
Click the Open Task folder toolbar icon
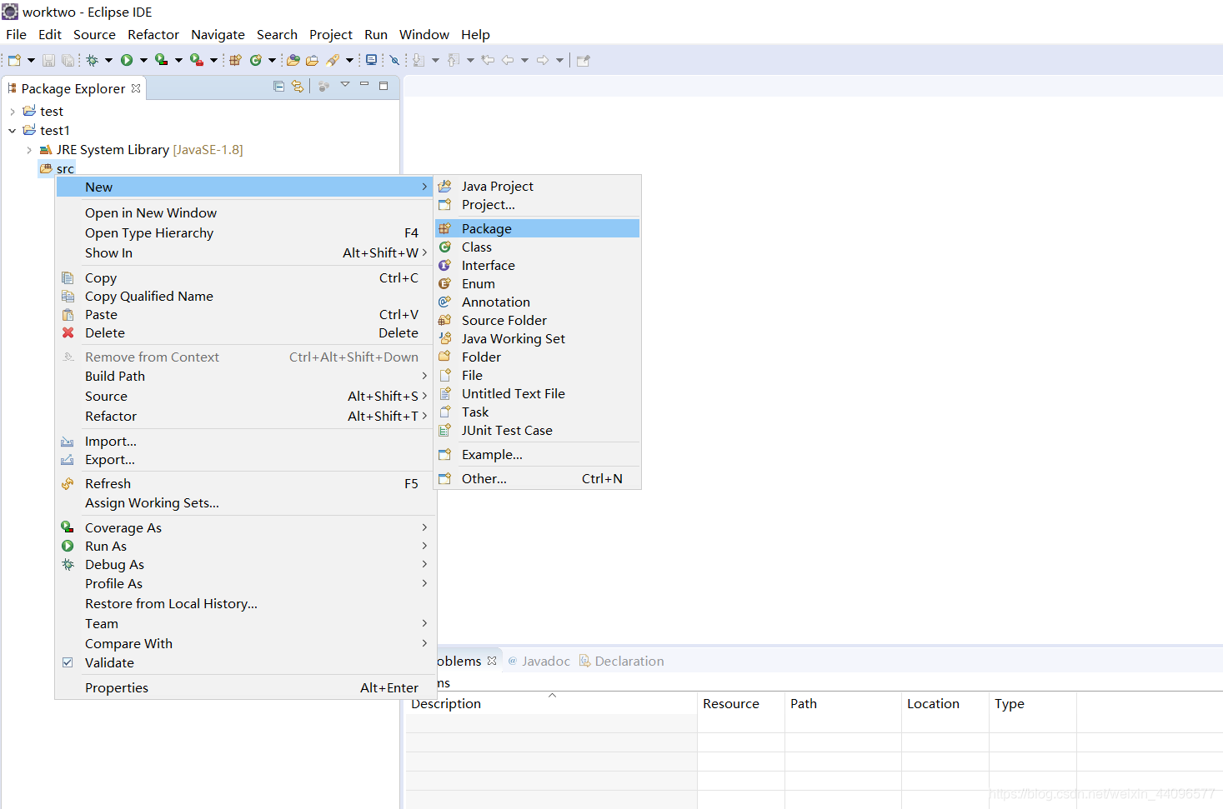click(313, 60)
